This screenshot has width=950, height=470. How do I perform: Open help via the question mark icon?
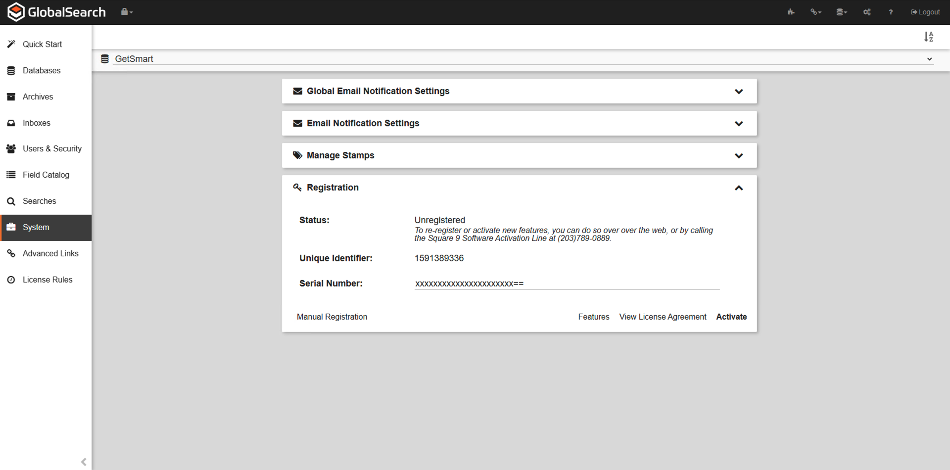[890, 12]
